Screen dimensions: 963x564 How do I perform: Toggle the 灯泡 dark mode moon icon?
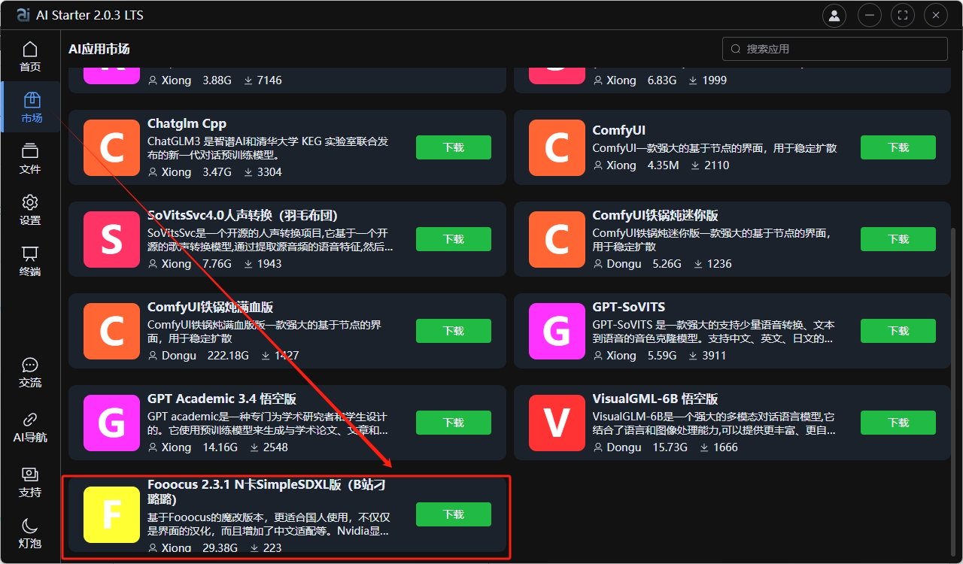[30, 532]
